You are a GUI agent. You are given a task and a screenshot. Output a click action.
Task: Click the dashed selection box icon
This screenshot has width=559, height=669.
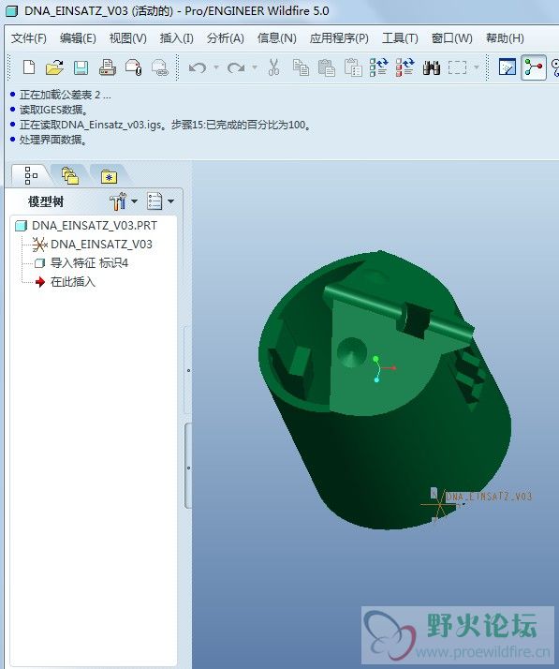(457, 67)
